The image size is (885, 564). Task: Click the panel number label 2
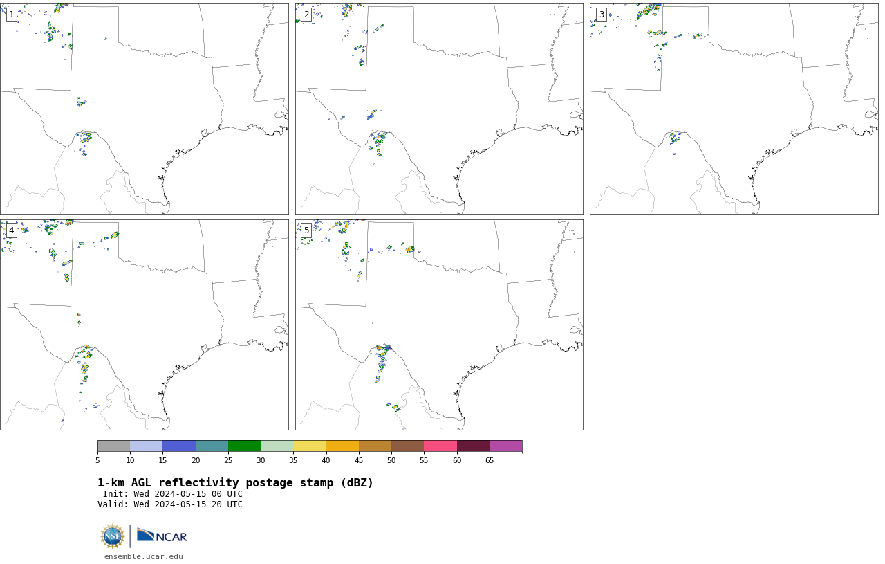pyautogui.click(x=306, y=15)
